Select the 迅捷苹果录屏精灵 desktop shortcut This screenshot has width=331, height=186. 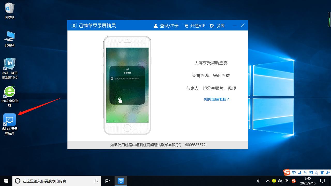pos(10,124)
